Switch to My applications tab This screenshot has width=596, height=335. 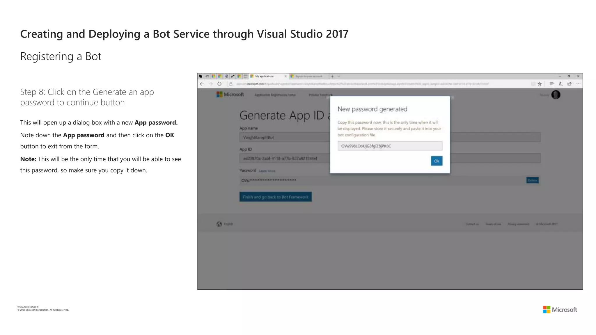click(x=265, y=76)
